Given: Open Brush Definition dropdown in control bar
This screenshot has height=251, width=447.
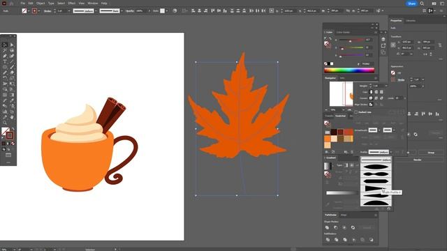Looking at the screenshot, I should click(x=122, y=11).
